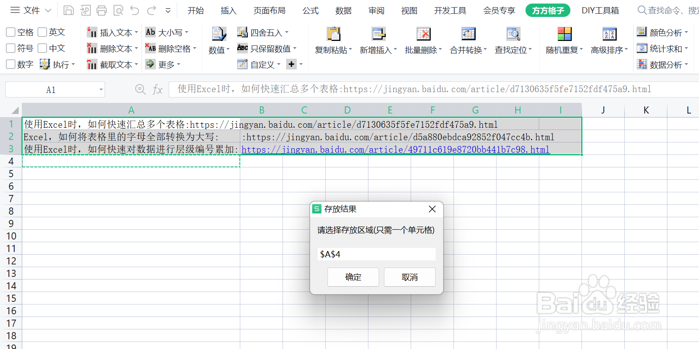Switch to the 数据 ribbon tab
The width and height of the screenshot is (699, 349).
coord(343,10)
